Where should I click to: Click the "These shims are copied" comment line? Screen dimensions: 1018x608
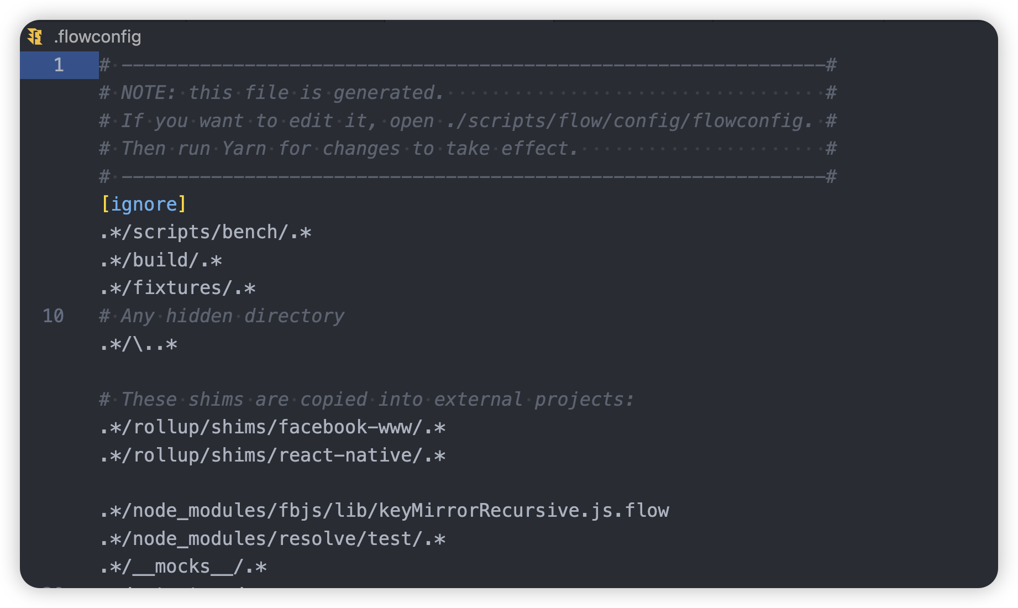point(366,400)
